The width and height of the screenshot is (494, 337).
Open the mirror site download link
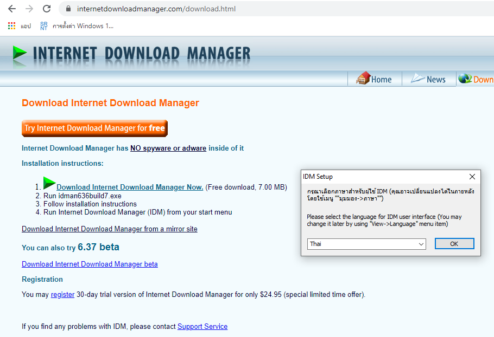click(x=109, y=229)
